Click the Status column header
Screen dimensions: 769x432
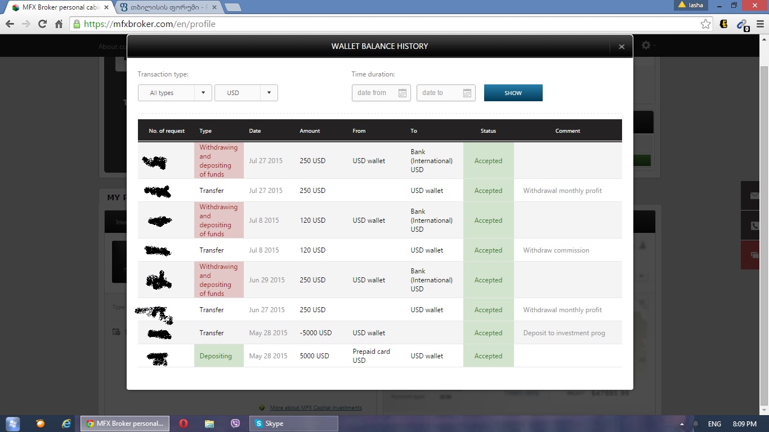point(489,131)
